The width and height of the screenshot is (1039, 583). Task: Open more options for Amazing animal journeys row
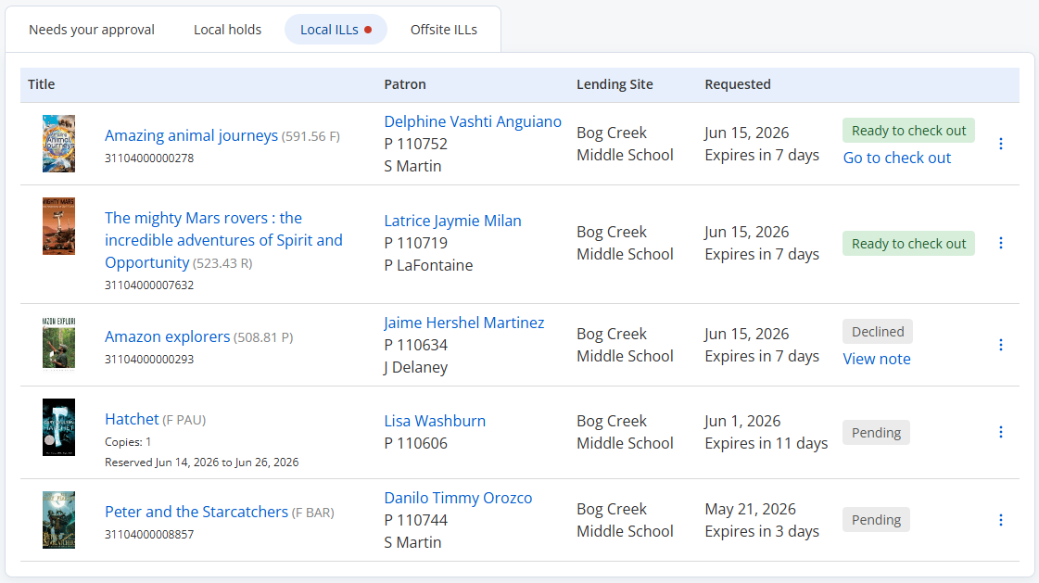click(x=1001, y=144)
